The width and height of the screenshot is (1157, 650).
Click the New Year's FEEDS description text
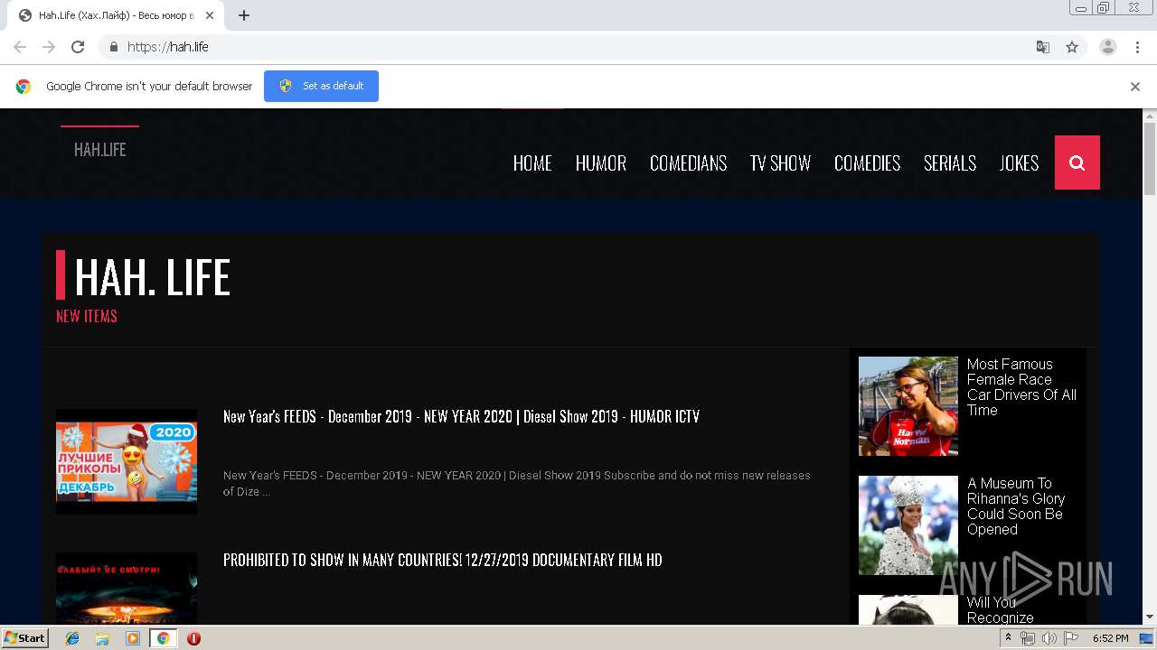click(x=517, y=484)
